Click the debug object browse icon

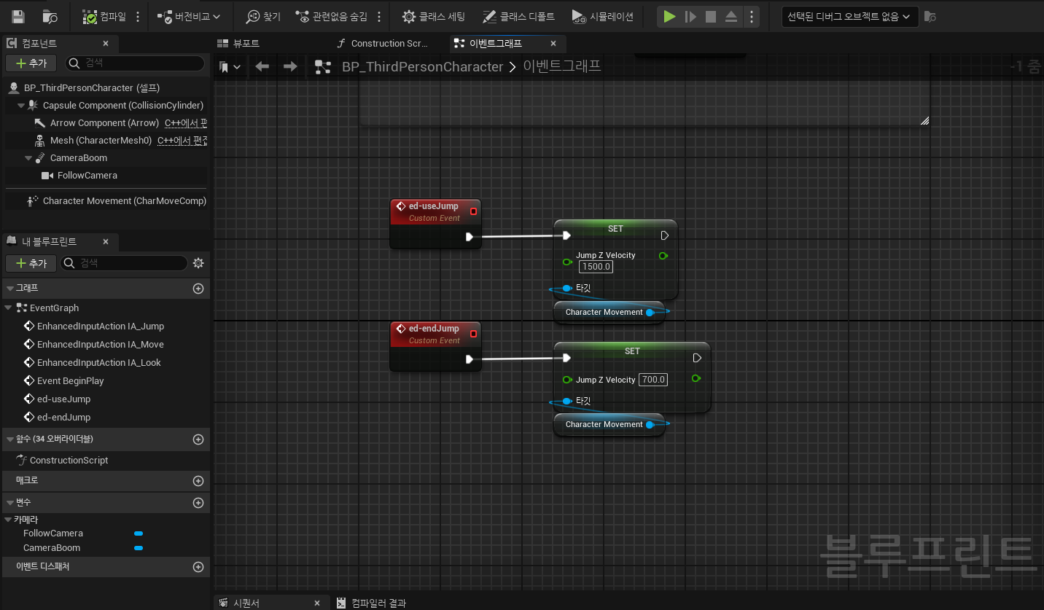[x=930, y=16]
